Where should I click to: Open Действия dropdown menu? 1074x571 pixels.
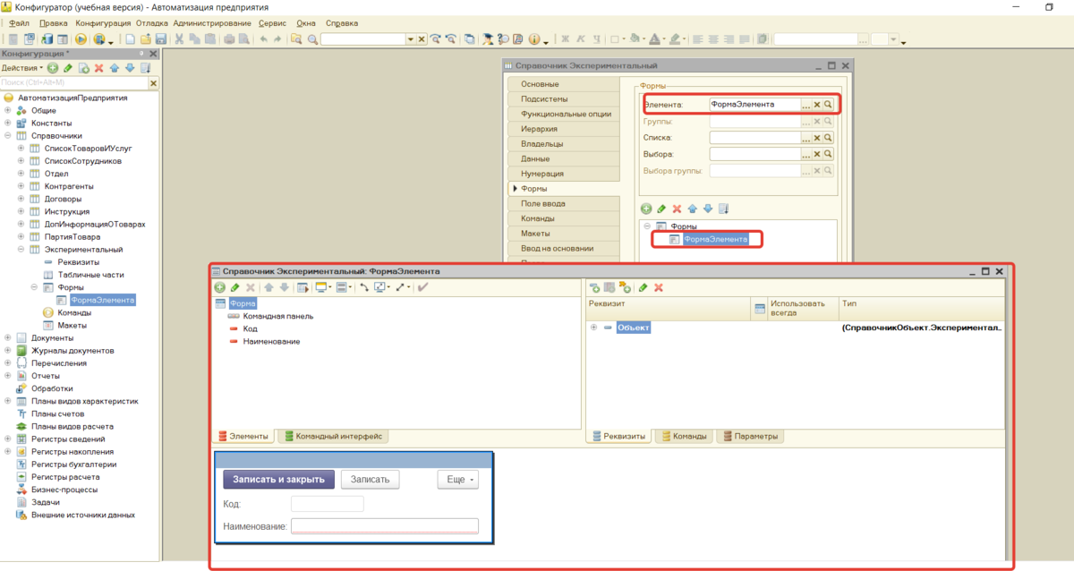[x=22, y=68]
